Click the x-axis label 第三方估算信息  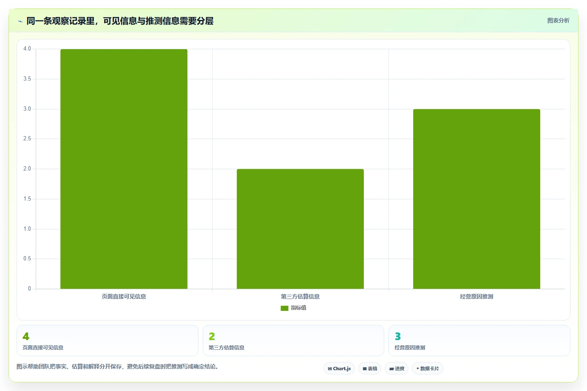(300, 296)
